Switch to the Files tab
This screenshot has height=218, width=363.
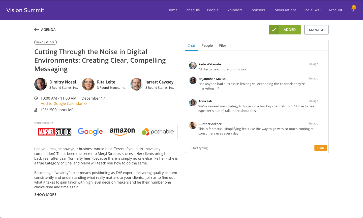(223, 46)
